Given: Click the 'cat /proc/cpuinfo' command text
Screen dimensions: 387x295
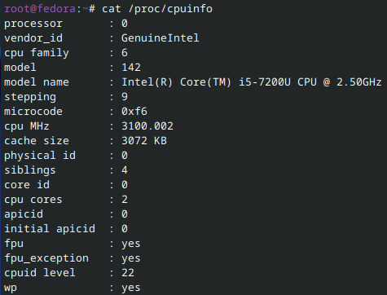Looking at the screenshot, I should (x=157, y=9).
